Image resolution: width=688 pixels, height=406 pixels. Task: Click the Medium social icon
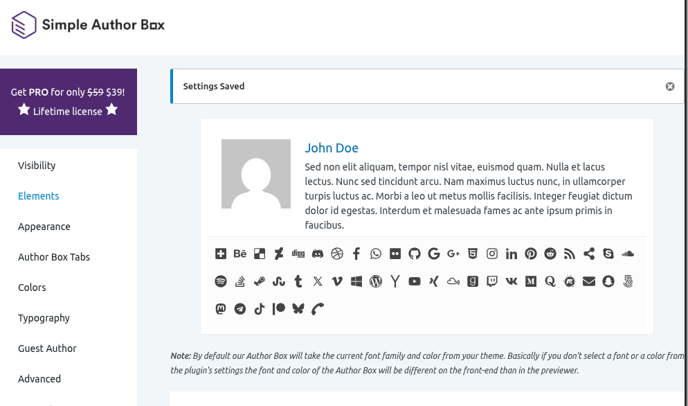(530, 281)
